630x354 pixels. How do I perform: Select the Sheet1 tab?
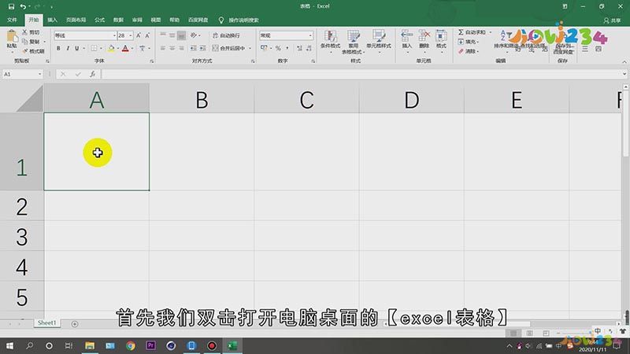click(47, 323)
